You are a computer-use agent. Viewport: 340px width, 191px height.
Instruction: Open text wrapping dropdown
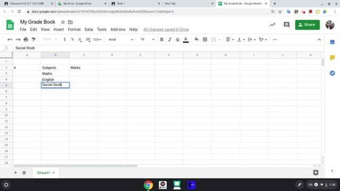coord(252,39)
